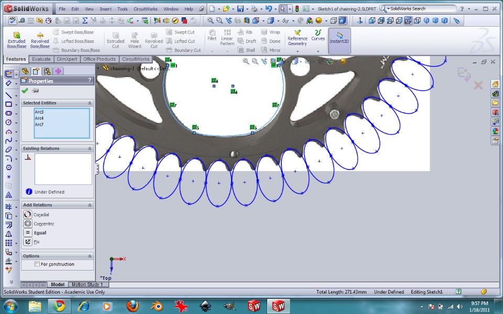Select the Ellipse sketch tool
The image size is (503, 314).
point(9,149)
